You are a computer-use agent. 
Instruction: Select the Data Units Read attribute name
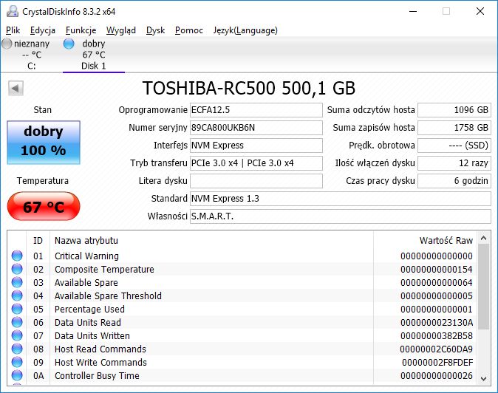coord(88,323)
